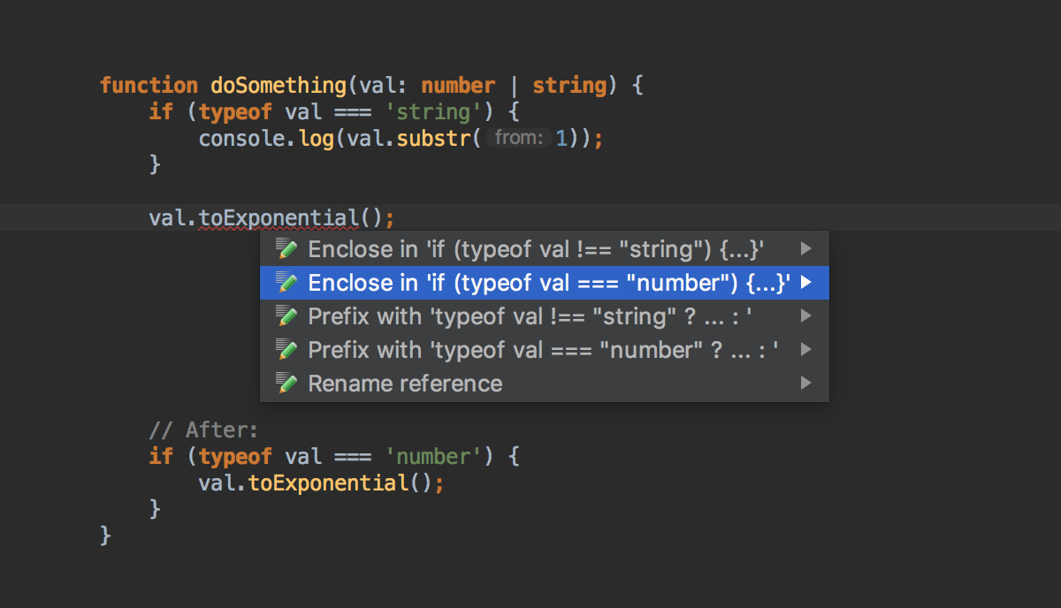The width and height of the screenshot is (1061, 608).
Task: Click the 'substr' method call
Action: pyautogui.click(x=433, y=139)
